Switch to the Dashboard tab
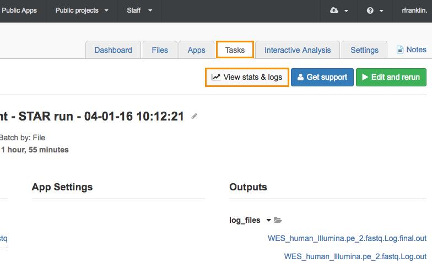 tap(114, 50)
